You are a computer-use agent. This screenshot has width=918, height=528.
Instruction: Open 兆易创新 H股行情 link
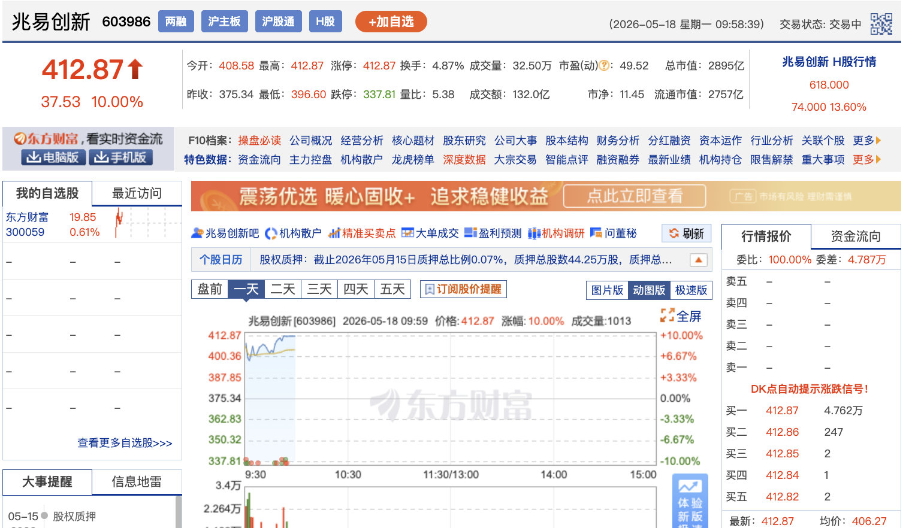pos(829,62)
